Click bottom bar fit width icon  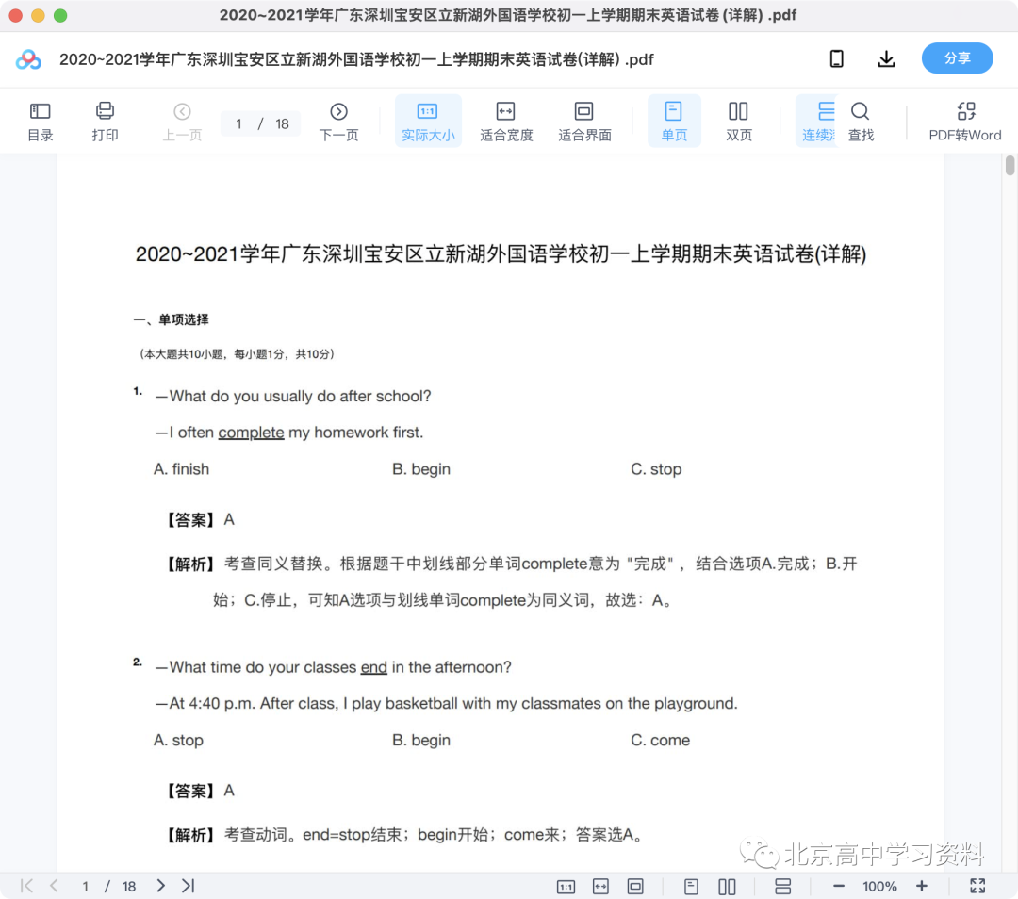601,887
